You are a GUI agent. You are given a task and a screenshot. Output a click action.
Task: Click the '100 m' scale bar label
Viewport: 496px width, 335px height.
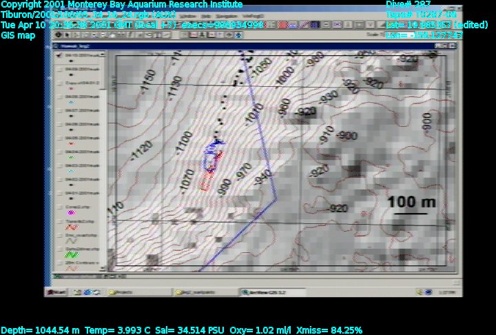tap(411, 202)
